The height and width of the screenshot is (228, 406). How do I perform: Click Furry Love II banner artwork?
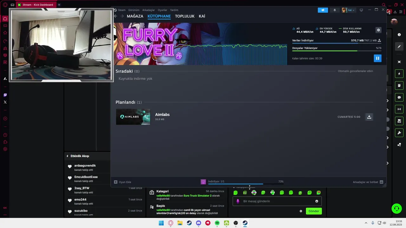(x=200, y=44)
